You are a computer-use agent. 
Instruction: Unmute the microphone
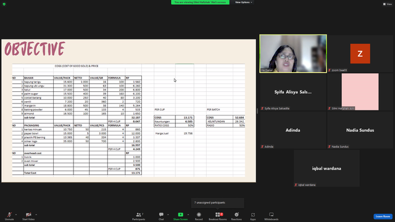[x=9, y=216]
